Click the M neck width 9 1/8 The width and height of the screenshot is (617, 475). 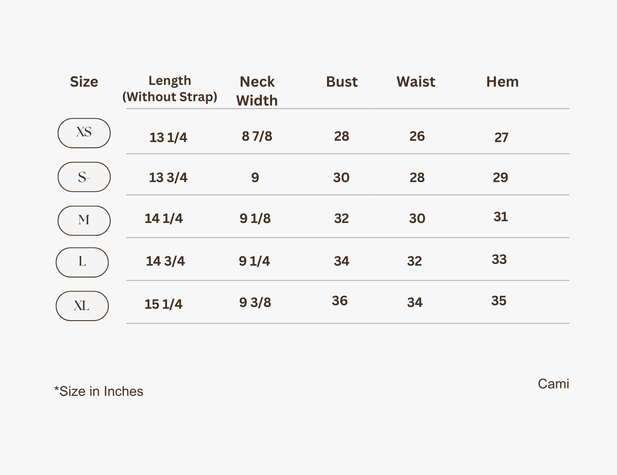(x=255, y=219)
